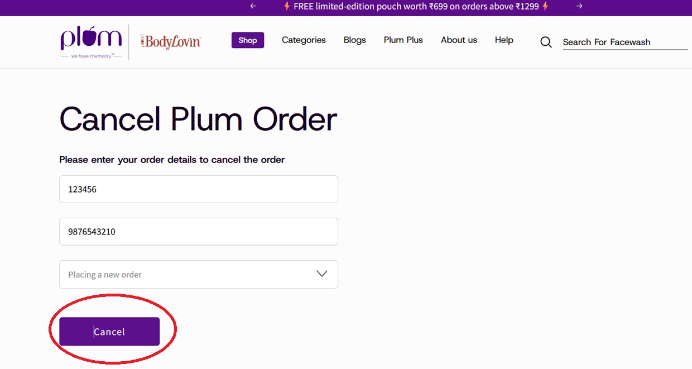Visit the BodyLovin brand logo
Image resolution: width=692 pixels, height=369 pixels.
point(170,42)
